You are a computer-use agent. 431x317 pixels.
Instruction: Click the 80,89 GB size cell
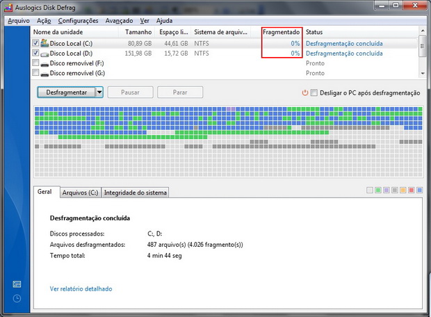click(x=140, y=44)
